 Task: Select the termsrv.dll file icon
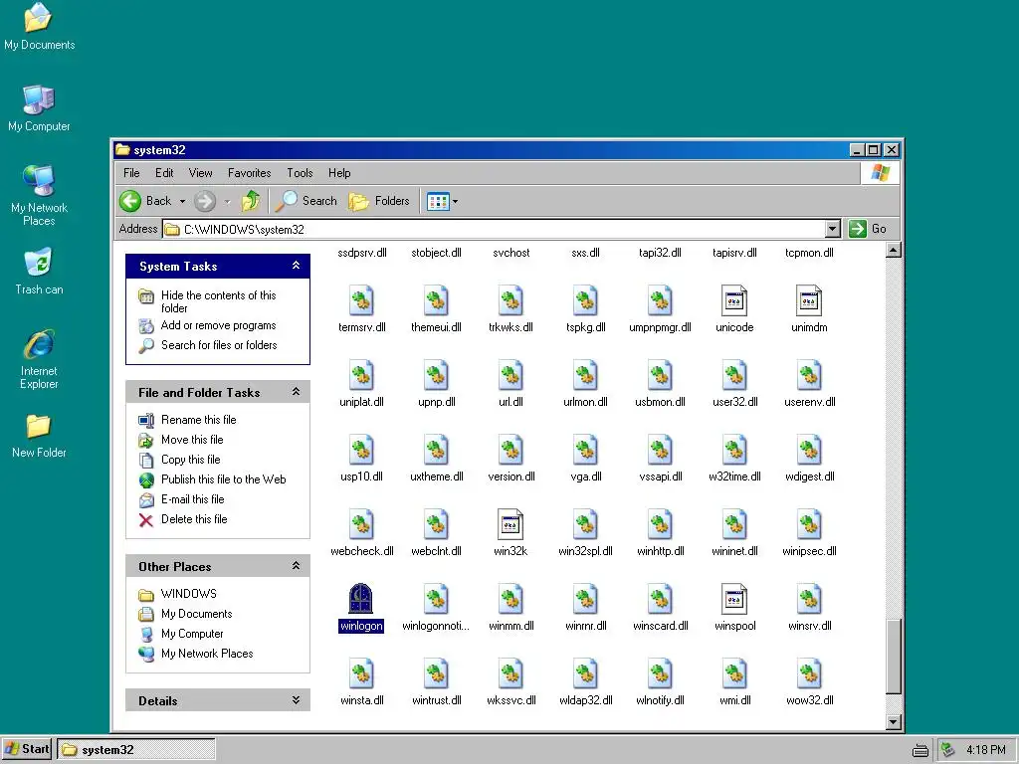361,300
